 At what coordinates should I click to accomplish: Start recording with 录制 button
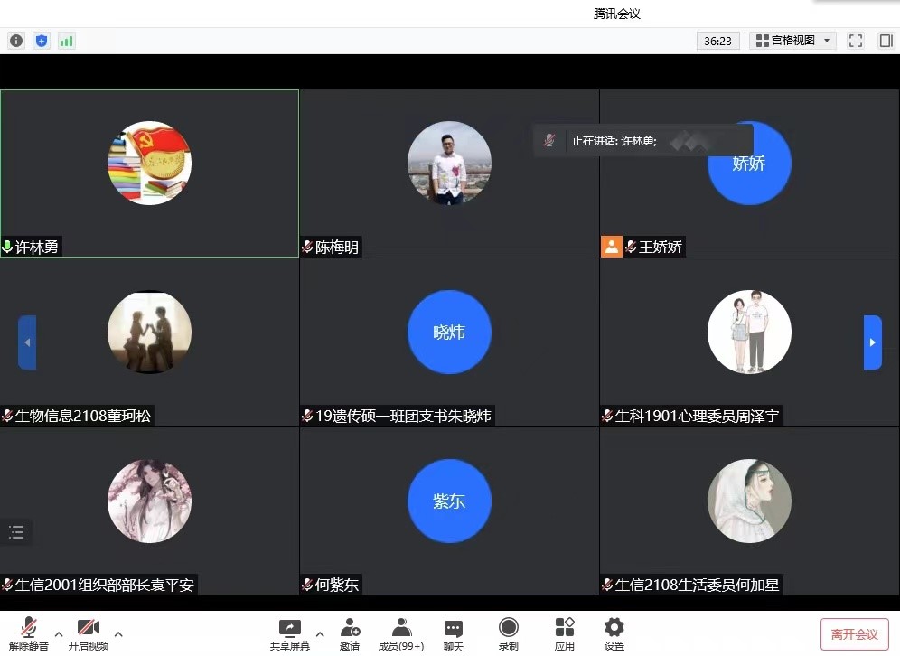[509, 633]
